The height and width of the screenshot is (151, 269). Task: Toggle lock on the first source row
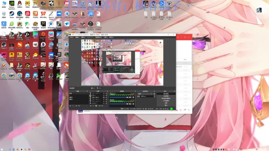click(x=106, y=94)
